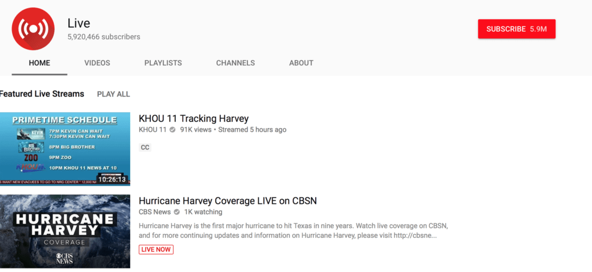Go to the CHANNELS tab
Viewport: 592px width, 272px height.
coord(235,63)
